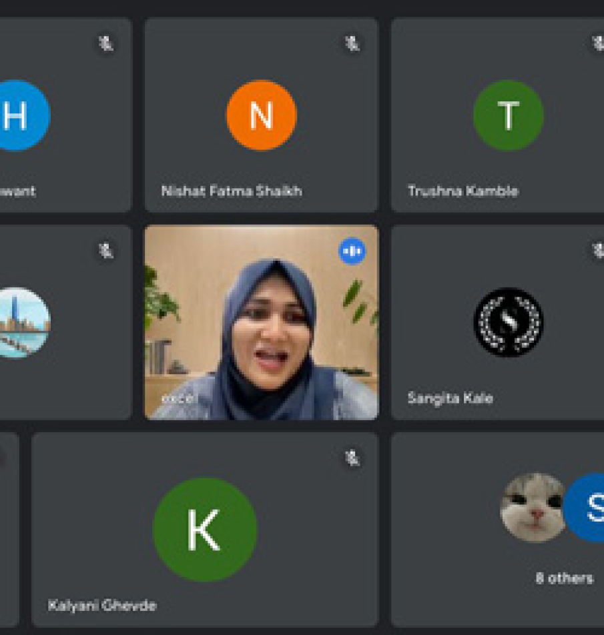Click the Sangita Kale name label

coord(450,399)
